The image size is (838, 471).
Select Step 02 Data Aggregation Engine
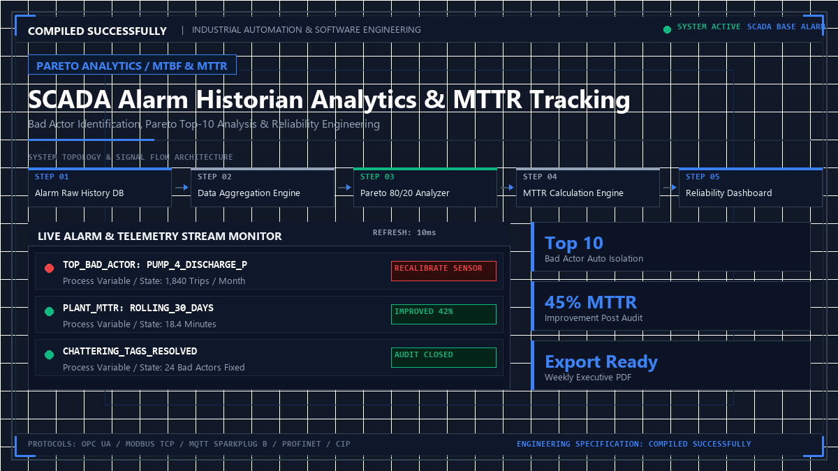click(263, 187)
